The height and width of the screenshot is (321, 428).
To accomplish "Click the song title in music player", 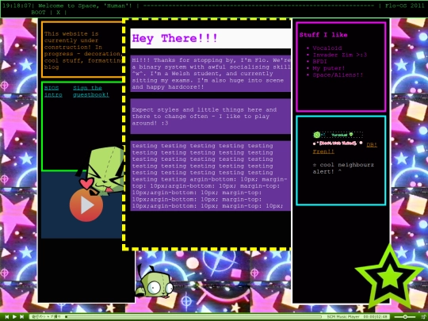I will [x=46, y=316].
